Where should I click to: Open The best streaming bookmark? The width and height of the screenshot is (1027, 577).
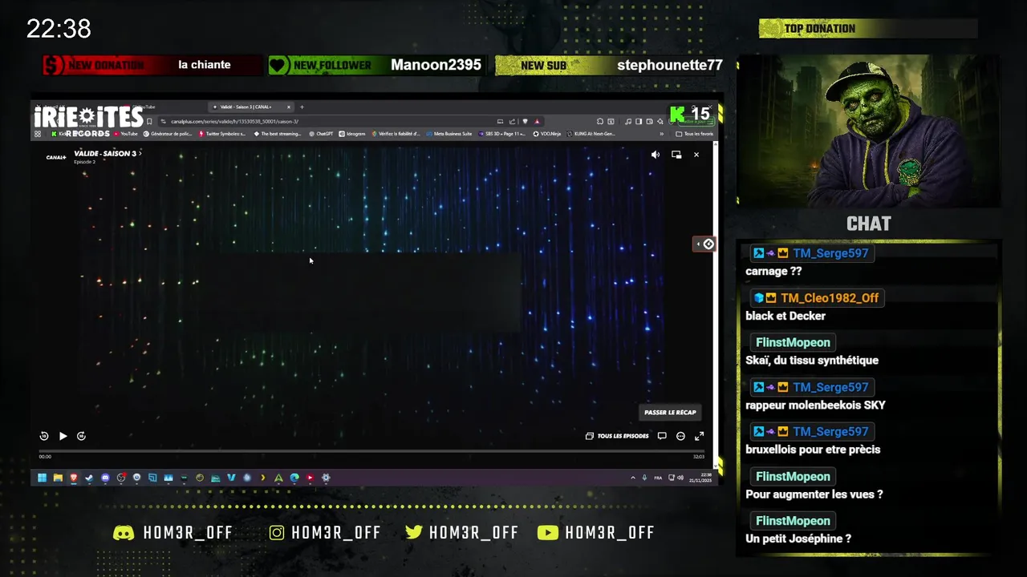pos(278,134)
